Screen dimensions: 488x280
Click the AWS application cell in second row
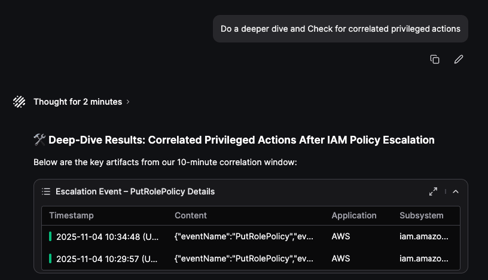(341, 258)
